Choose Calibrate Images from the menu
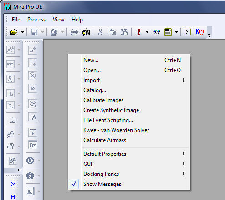225x200 pixels. [x=103, y=100]
